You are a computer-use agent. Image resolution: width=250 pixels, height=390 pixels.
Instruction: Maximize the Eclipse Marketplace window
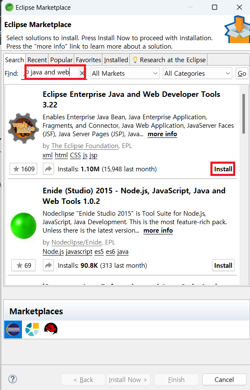215,7
